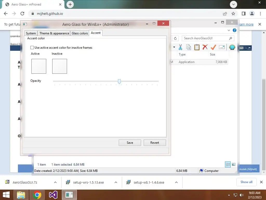The image size is (266, 200).
Task: Open the Chrome tab search dropdown
Action: click(x=234, y=4)
